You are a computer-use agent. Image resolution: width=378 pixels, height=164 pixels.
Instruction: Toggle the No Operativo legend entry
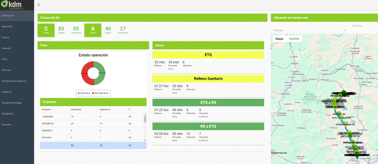click(x=102, y=93)
